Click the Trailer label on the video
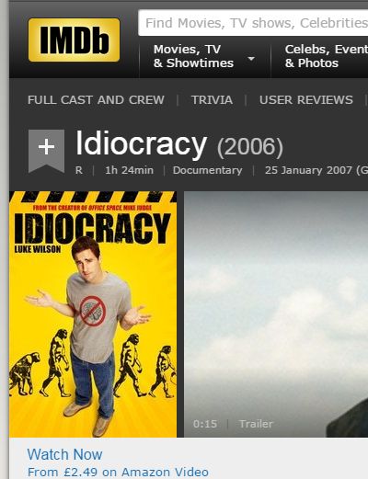Viewport: 368px width, 479px height. pyautogui.click(x=256, y=424)
